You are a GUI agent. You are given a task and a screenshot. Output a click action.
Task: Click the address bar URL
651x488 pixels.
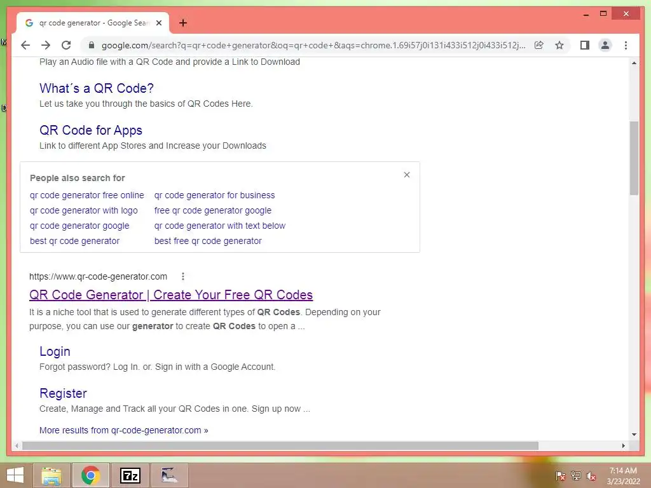[x=313, y=45]
